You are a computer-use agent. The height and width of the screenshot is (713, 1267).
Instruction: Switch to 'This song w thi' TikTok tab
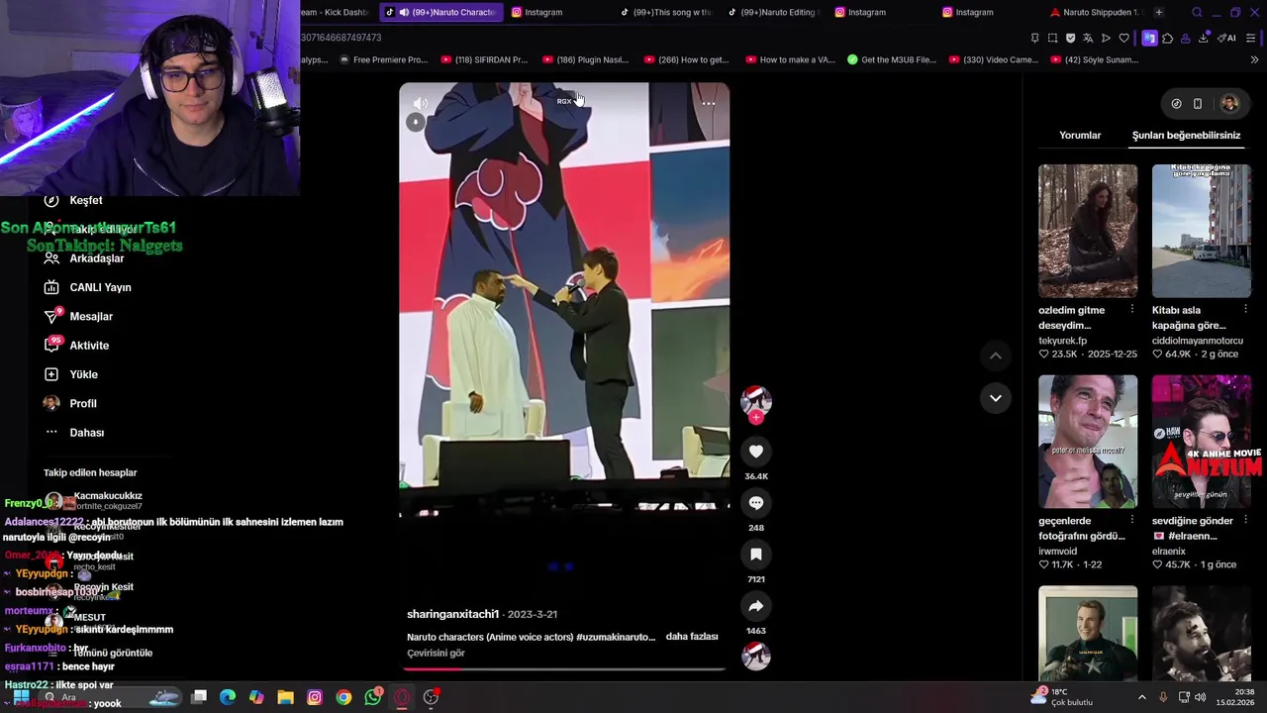pos(665,12)
